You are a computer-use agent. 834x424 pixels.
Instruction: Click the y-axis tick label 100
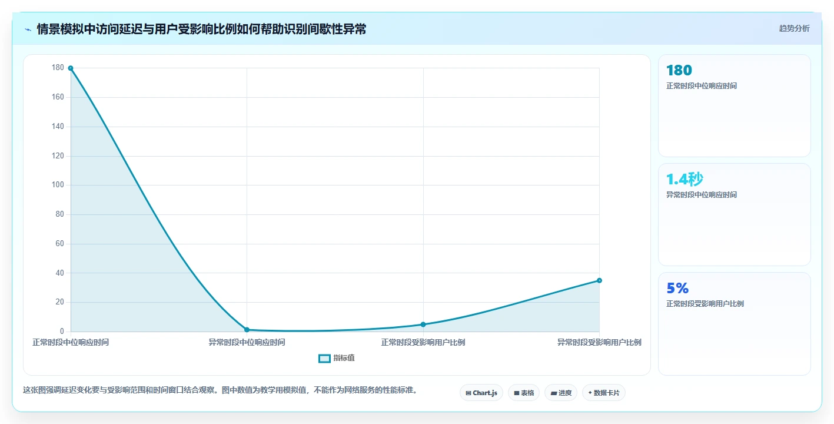point(58,185)
